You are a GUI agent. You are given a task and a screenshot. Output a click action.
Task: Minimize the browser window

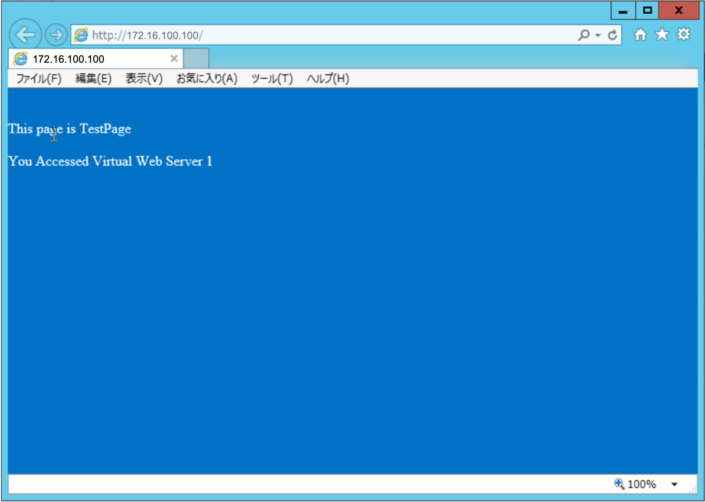tap(623, 11)
